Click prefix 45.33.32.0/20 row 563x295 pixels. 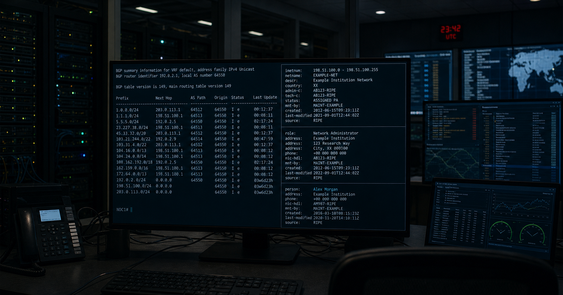tap(194, 133)
